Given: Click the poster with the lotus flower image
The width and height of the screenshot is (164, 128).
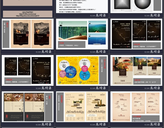Looking at the screenshot, I should [14, 107].
